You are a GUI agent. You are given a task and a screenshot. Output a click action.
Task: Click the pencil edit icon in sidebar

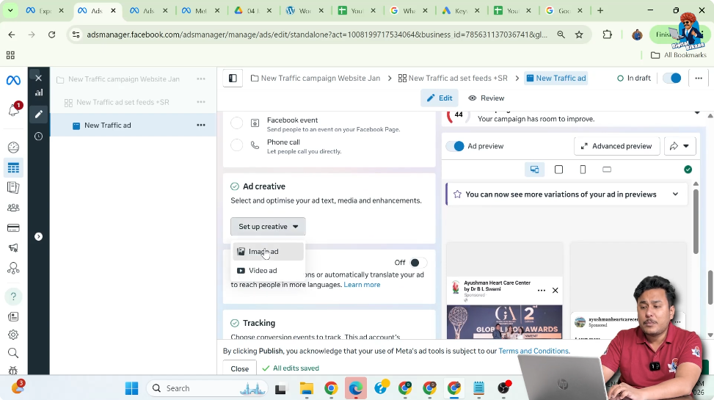click(x=38, y=114)
